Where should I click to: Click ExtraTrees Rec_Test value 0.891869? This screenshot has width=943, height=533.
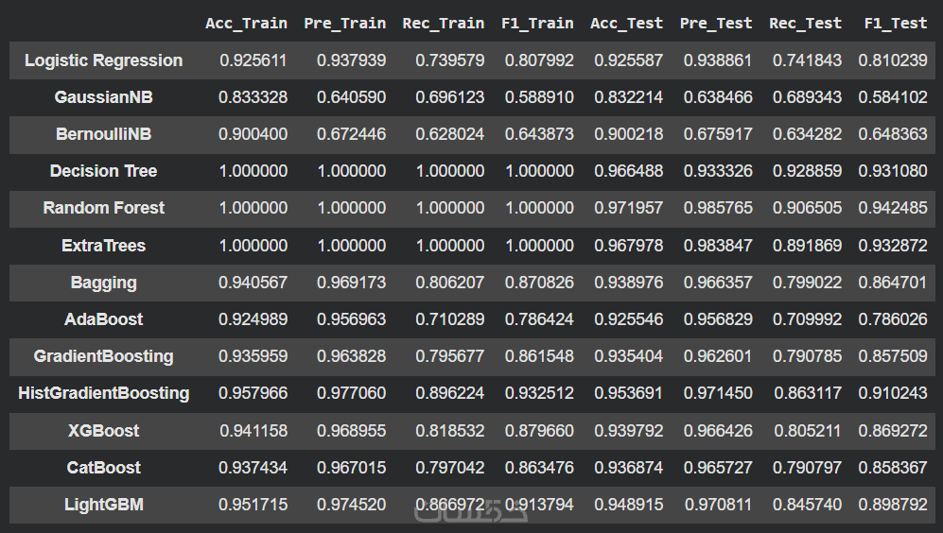click(807, 245)
